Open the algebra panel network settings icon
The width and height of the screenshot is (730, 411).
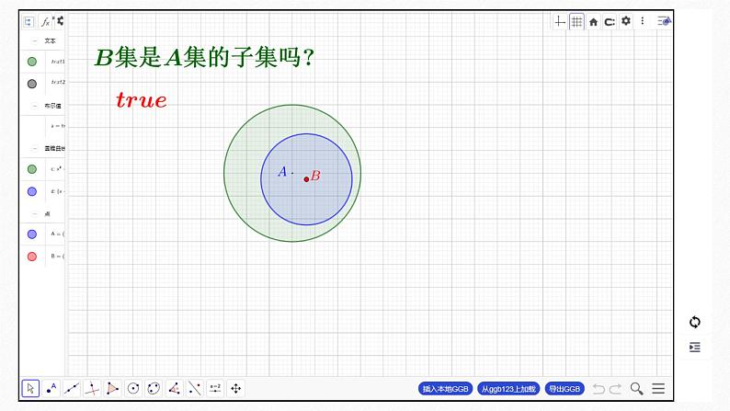coord(60,21)
